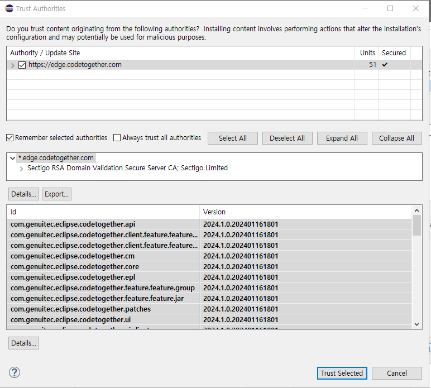
Task: Click Collapse All button
Action: click(x=396, y=138)
